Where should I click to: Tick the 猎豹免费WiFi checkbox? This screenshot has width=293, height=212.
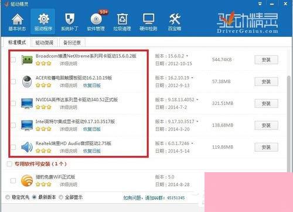(13, 180)
